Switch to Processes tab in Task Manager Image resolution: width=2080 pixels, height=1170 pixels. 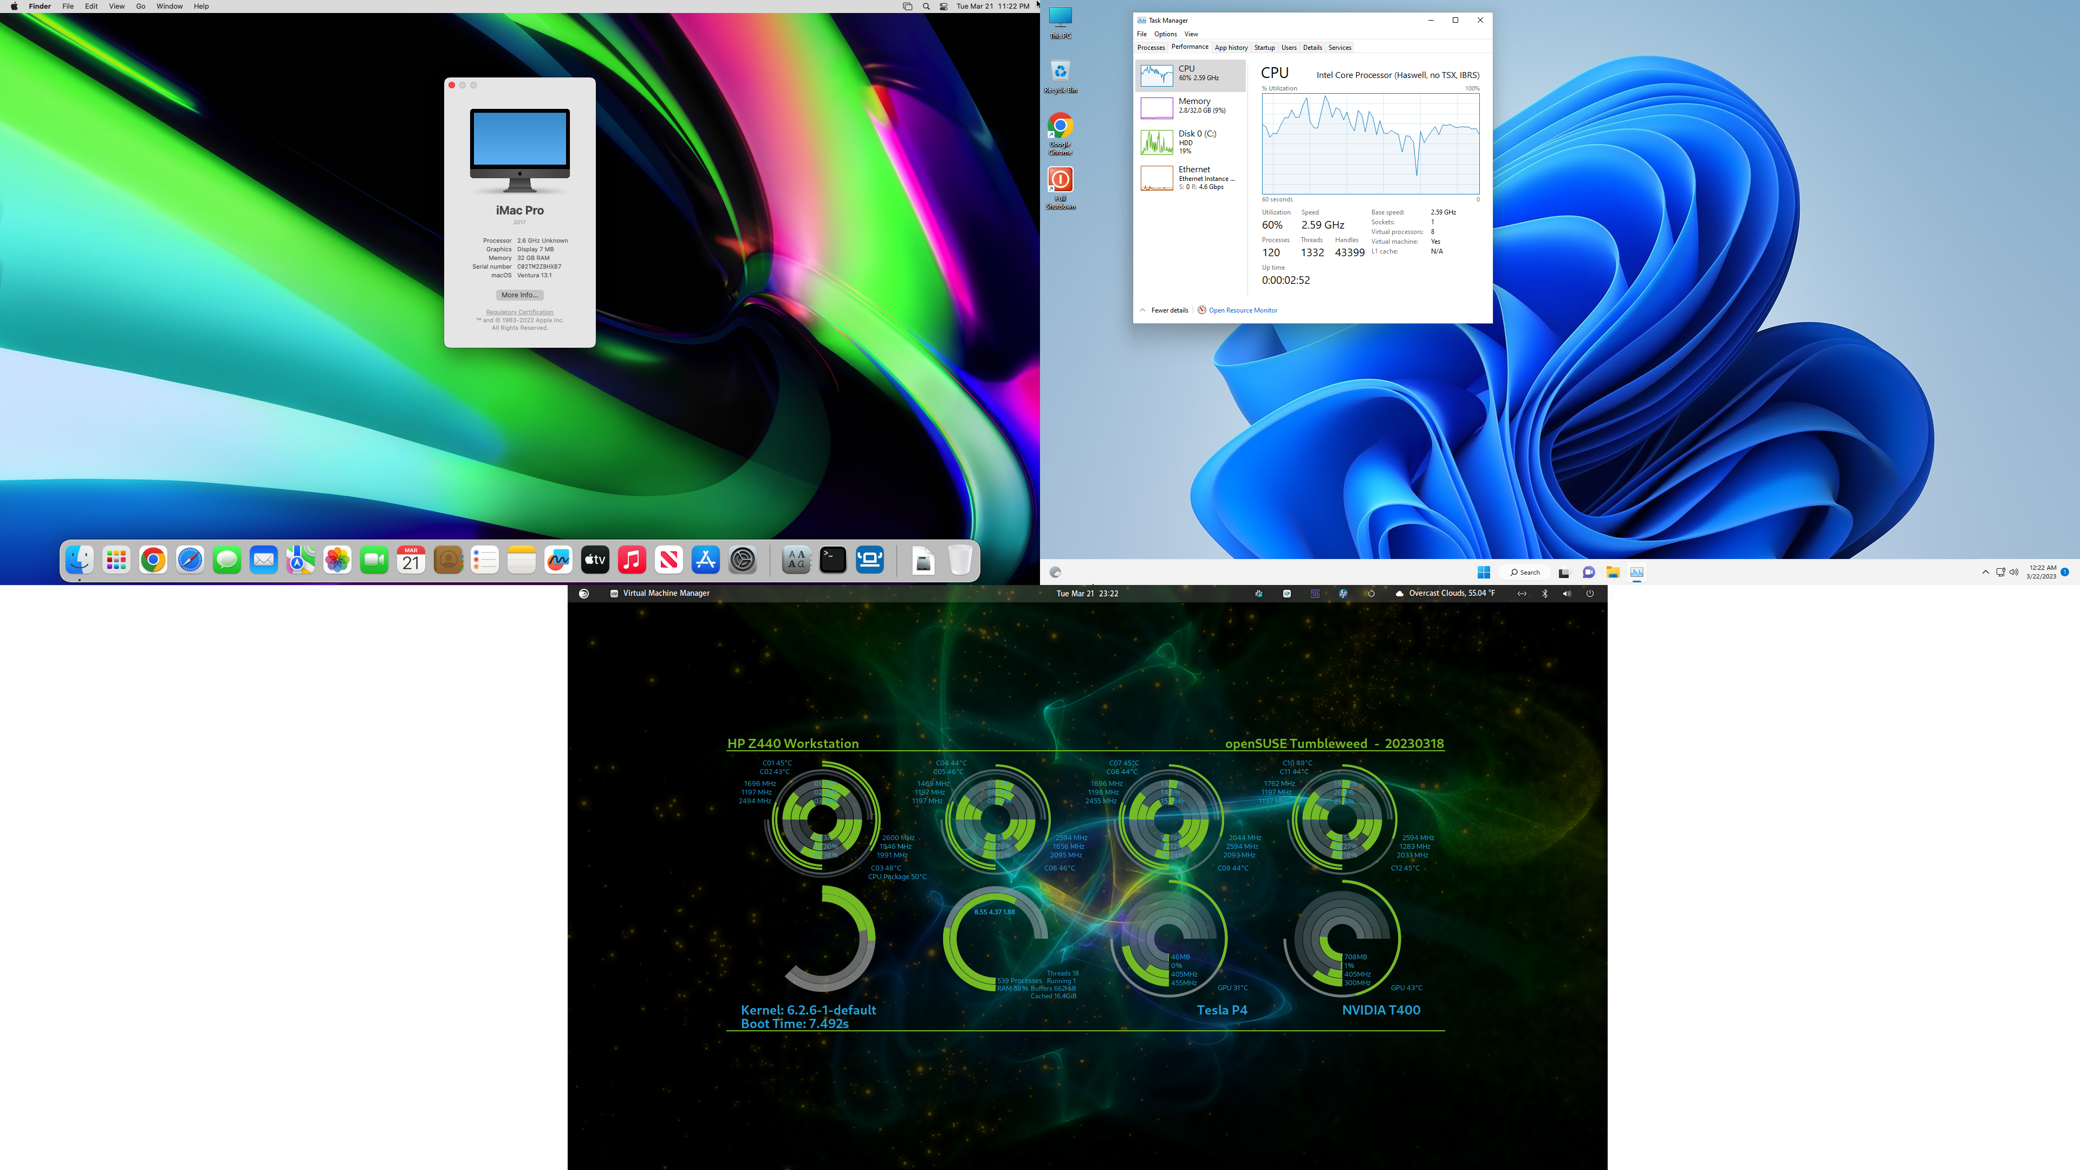tap(1150, 48)
